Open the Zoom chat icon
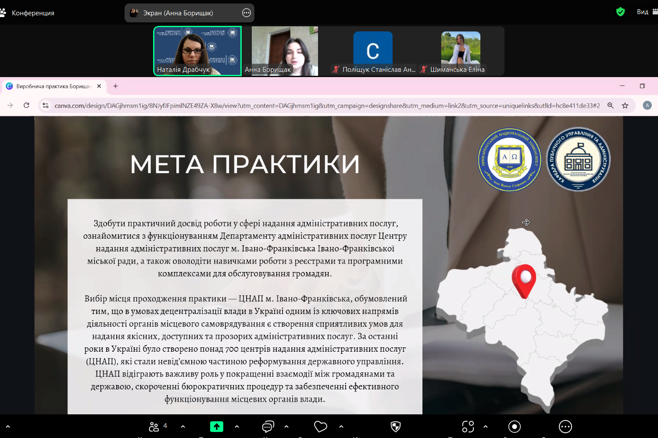Viewport: 658px width, 438px height. tap(268, 427)
